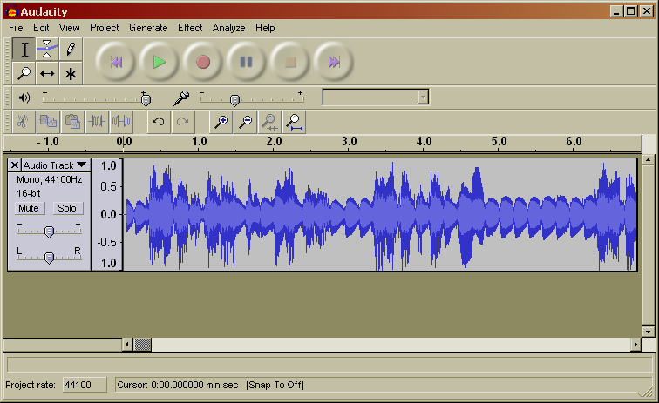Image resolution: width=659 pixels, height=403 pixels.
Task: Fit selection in window
Action: click(269, 122)
